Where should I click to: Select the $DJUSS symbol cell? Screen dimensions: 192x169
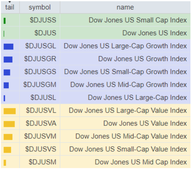[43, 20]
